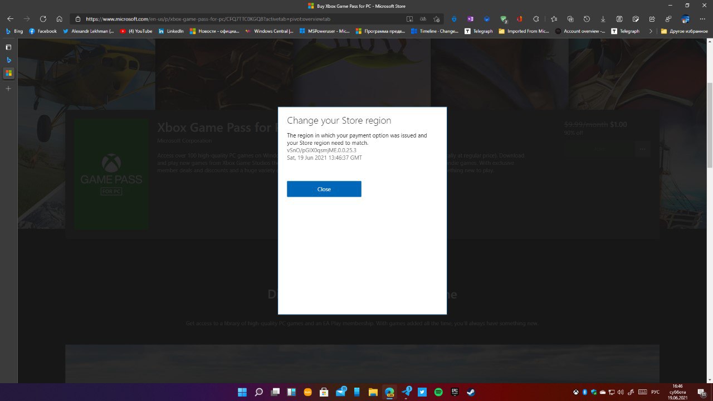The width and height of the screenshot is (713, 401).
Task: Open the Другое избранное folder
Action: (684, 31)
